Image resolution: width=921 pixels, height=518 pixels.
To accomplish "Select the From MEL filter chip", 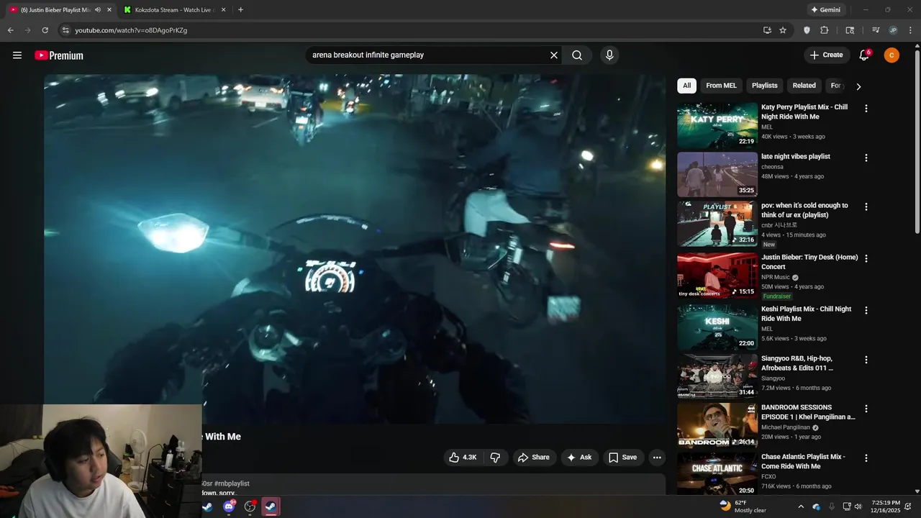I will tap(721, 86).
